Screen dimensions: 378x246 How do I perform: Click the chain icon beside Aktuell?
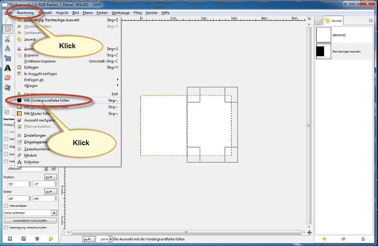click(x=54, y=169)
